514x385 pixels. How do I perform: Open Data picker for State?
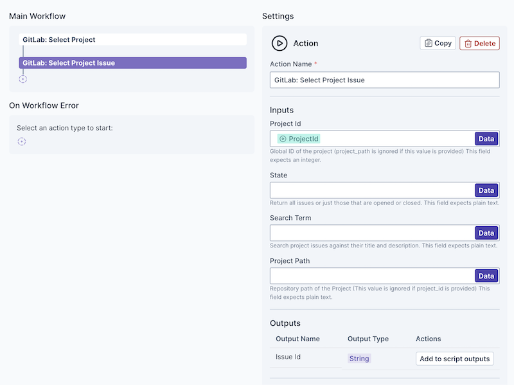pyautogui.click(x=486, y=190)
